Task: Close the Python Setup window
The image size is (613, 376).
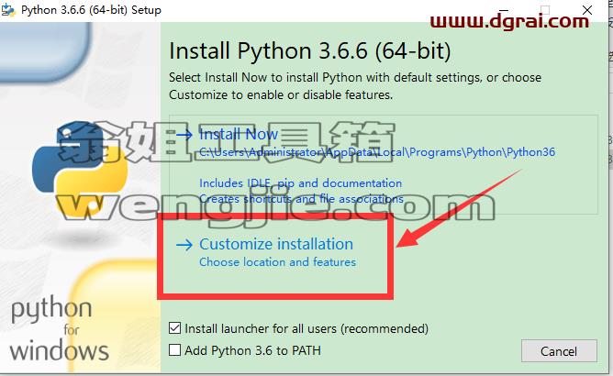Action: (586, 10)
